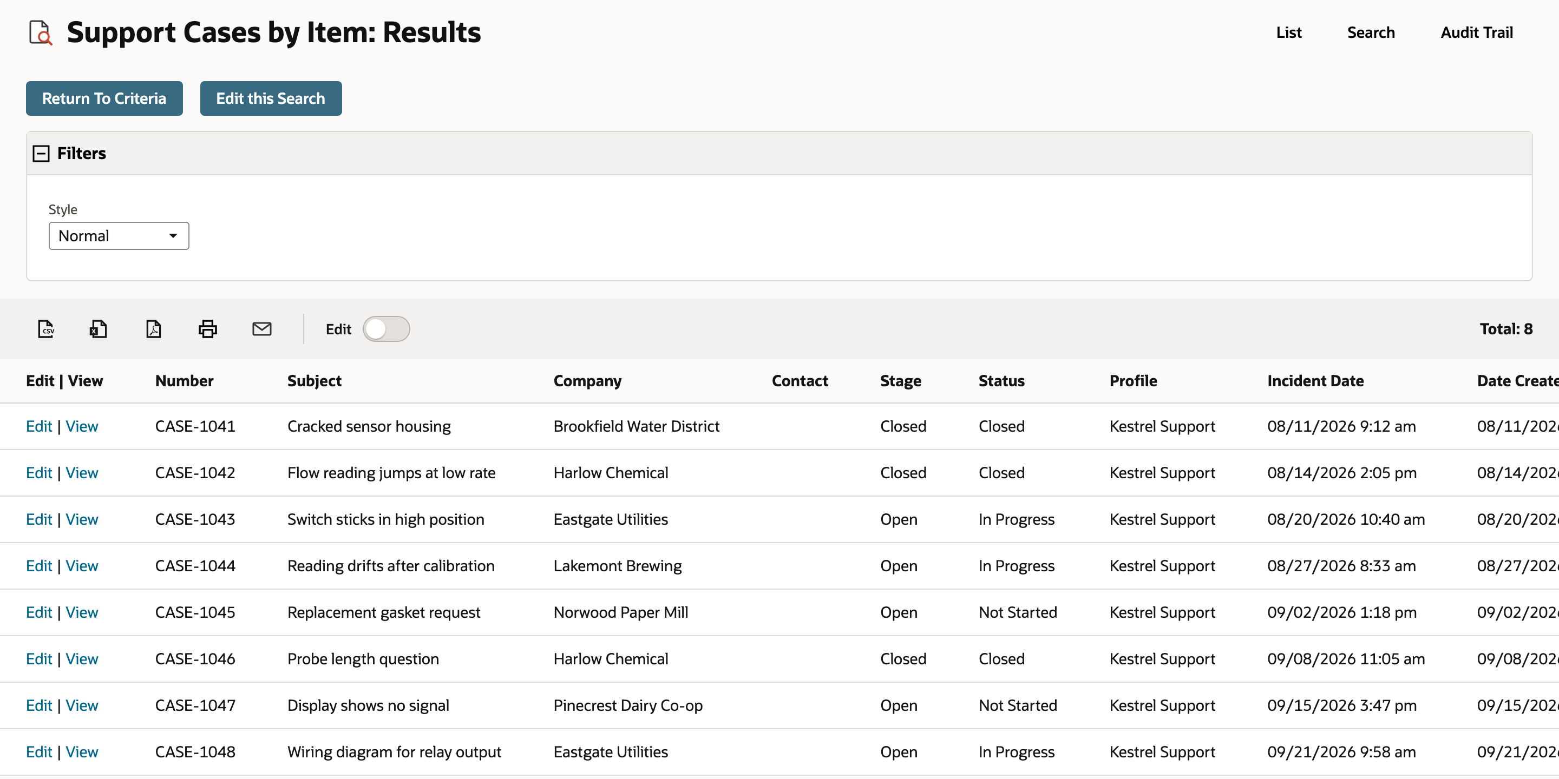1559x779 pixels.
Task: View case CASE-1041
Action: pos(82,426)
